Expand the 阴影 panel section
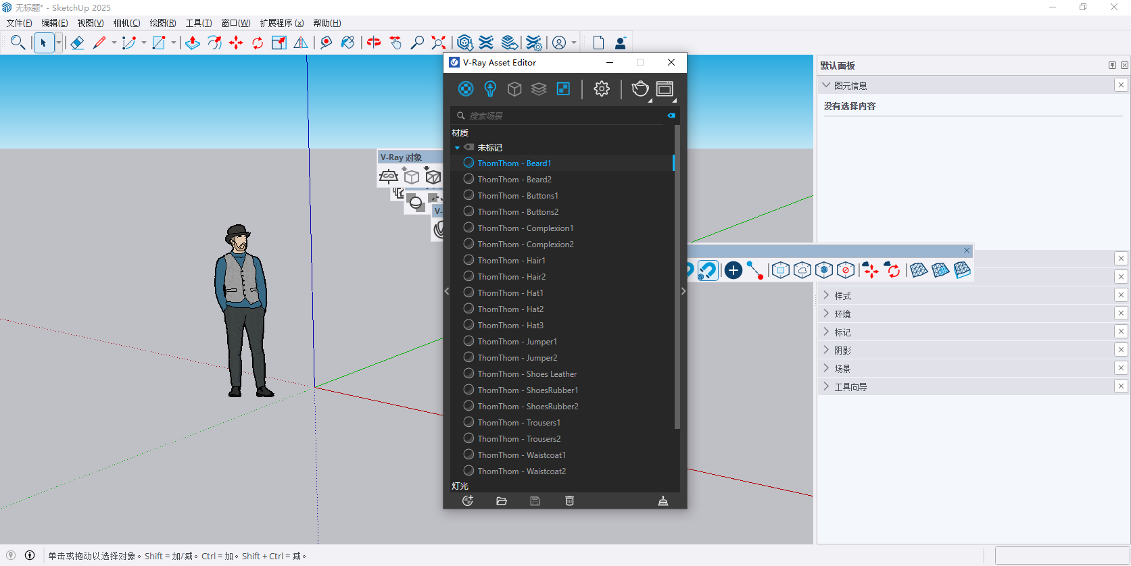This screenshot has width=1131, height=566. click(826, 350)
